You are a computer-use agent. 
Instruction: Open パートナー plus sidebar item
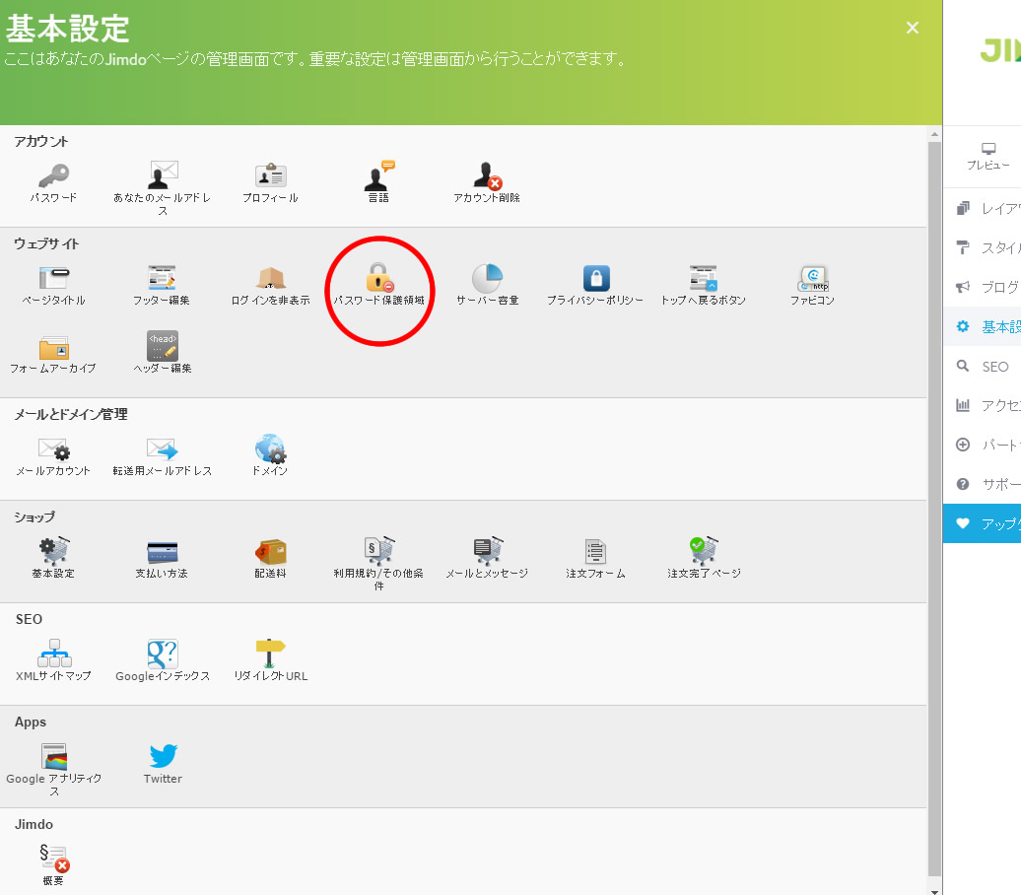[x=982, y=445]
